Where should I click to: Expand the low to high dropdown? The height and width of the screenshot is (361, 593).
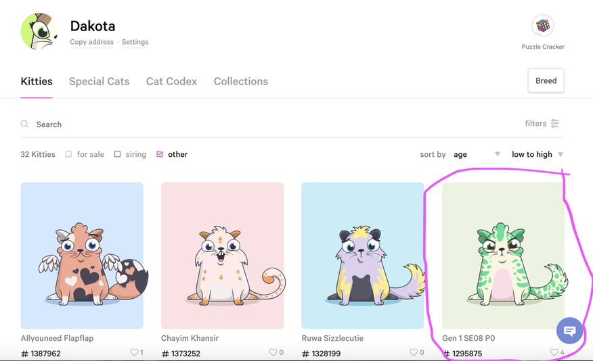pyautogui.click(x=537, y=154)
